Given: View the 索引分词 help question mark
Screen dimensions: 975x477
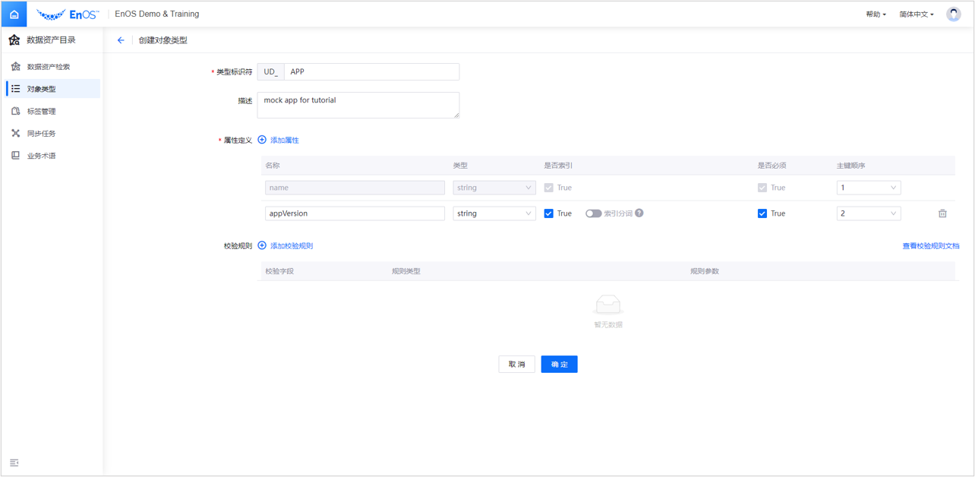Looking at the screenshot, I should (x=639, y=213).
